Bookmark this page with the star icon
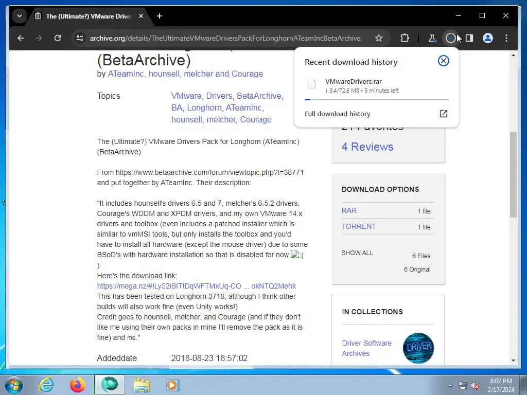 [x=379, y=38]
